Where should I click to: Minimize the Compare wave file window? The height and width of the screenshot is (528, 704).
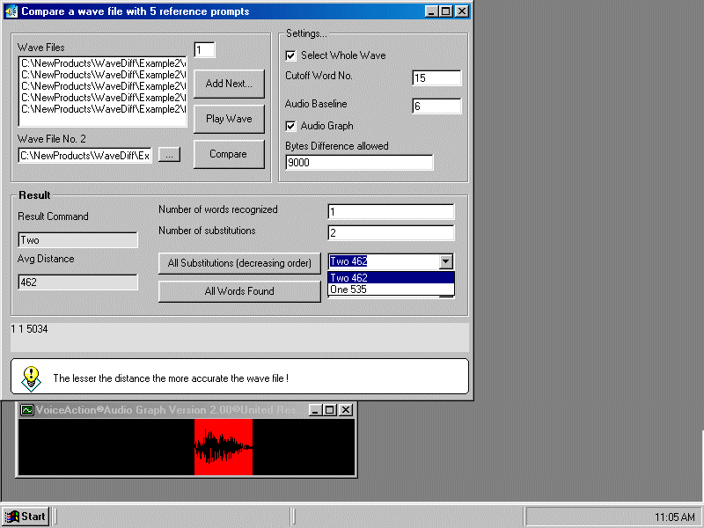(x=431, y=11)
